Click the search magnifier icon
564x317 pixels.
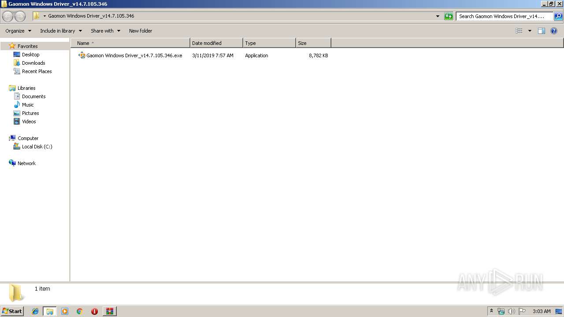(x=558, y=16)
